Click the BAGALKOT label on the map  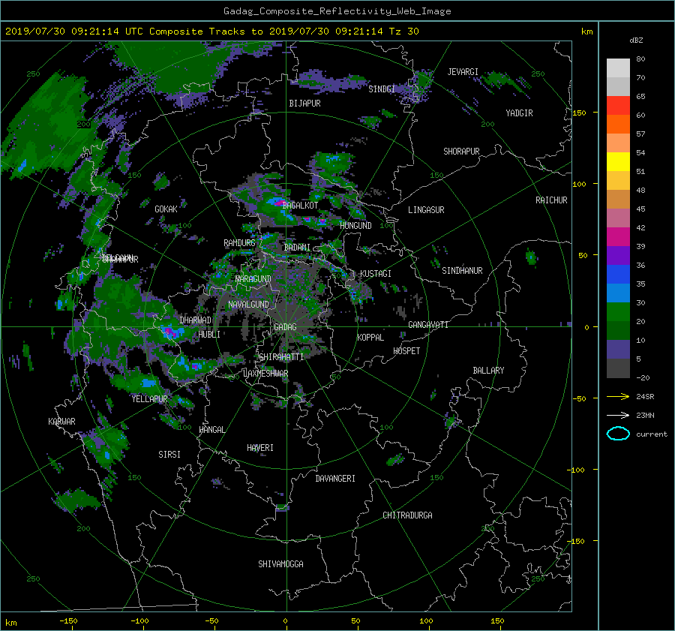(300, 206)
